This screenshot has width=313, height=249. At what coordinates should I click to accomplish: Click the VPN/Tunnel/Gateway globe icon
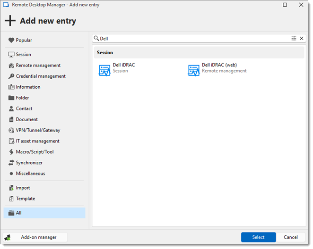click(11, 130)
